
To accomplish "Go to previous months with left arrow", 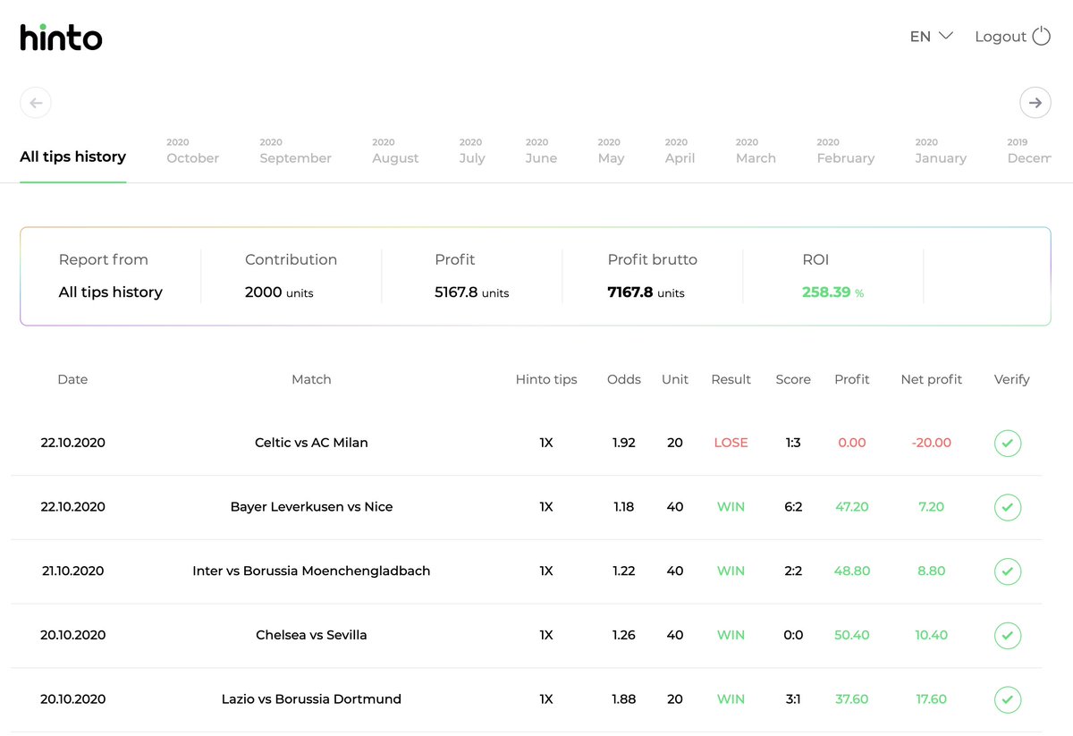I will (36, 103).
